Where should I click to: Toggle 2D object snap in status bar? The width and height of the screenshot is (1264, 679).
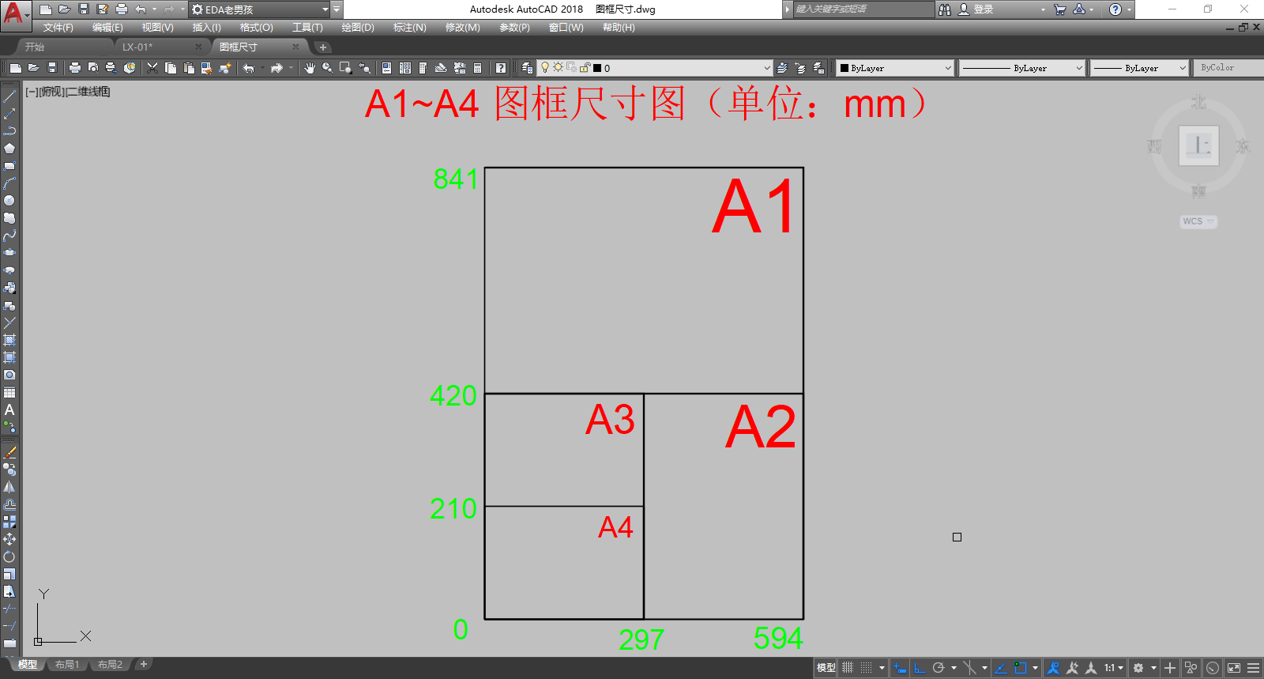tap(1020, 668)
